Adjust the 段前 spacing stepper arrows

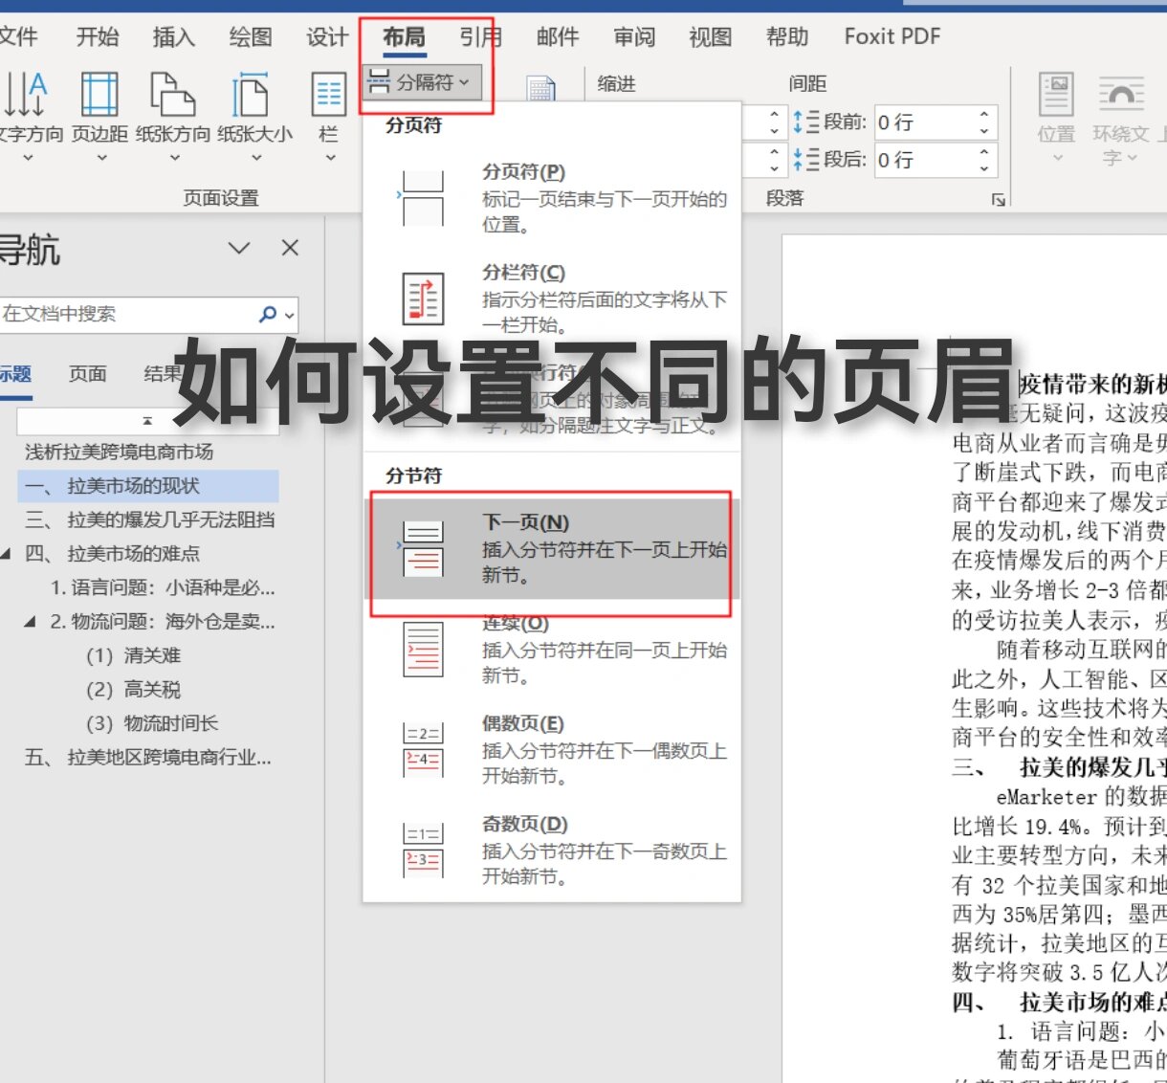coord(984,122)
